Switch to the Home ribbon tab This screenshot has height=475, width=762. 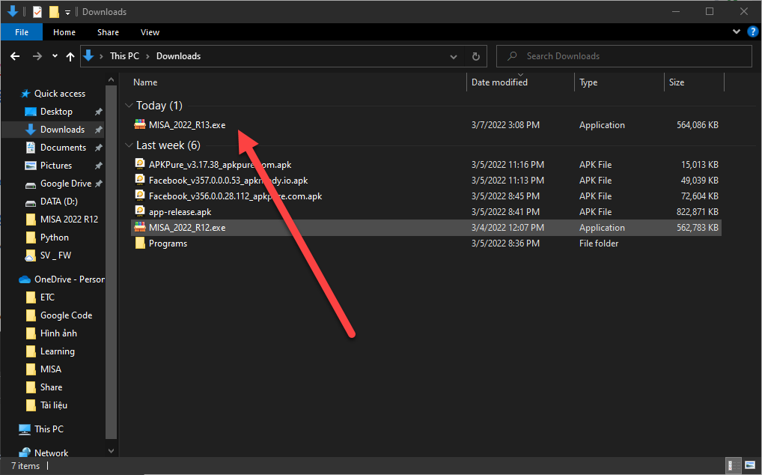(x=64, y=32)
